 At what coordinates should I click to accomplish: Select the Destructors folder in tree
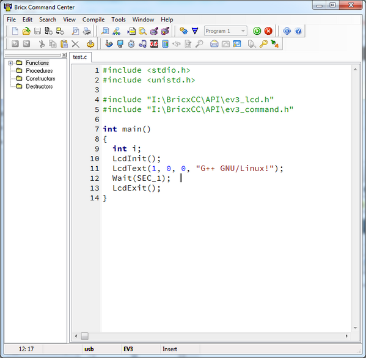click(39, 86)
